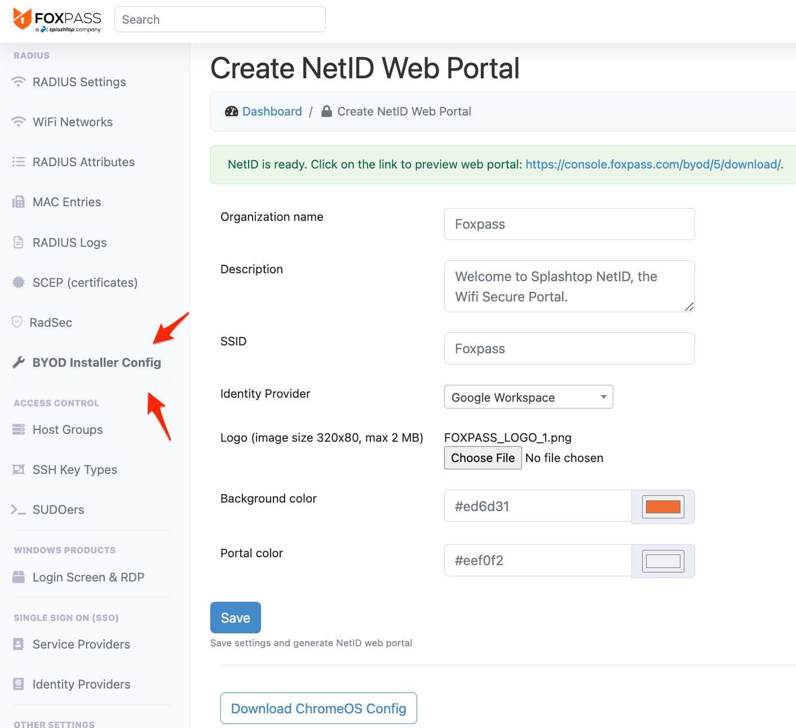Open SCEP (certificates) page
The image size is (796, 728).
85,282
